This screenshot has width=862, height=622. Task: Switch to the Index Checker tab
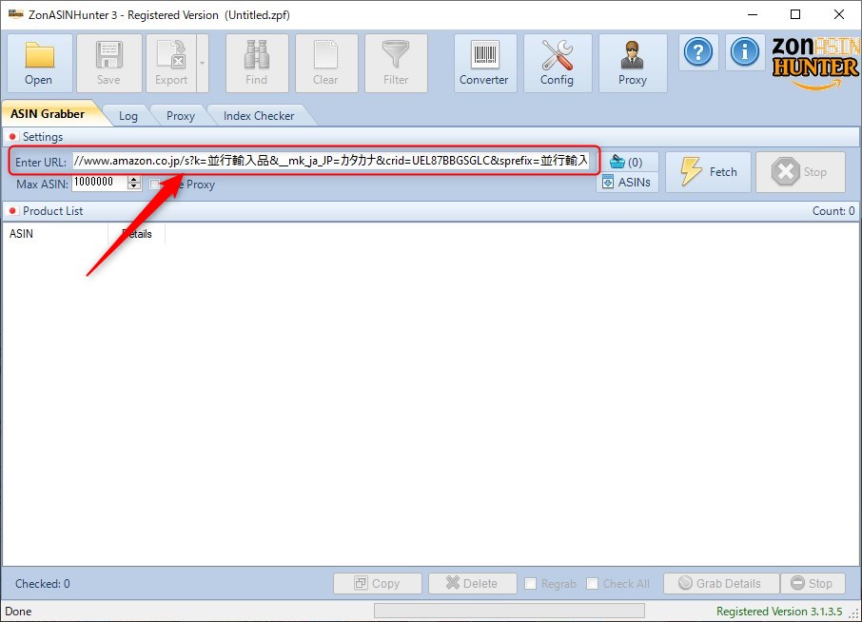[259, 116]
